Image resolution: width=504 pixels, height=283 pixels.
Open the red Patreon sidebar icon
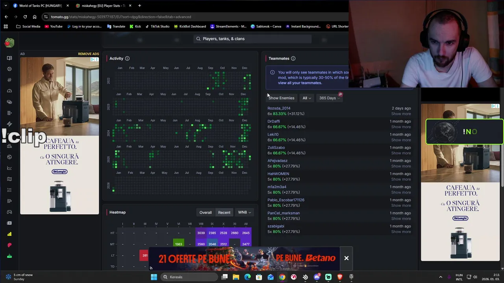click(9, 245)
